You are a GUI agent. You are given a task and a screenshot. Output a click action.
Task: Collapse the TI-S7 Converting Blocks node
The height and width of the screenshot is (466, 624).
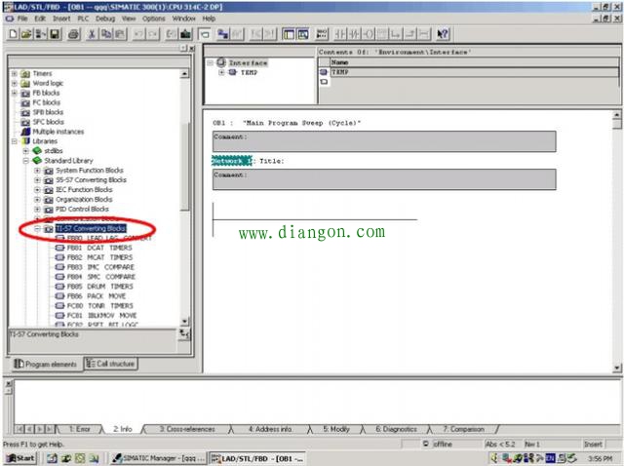tap(37, 228)
